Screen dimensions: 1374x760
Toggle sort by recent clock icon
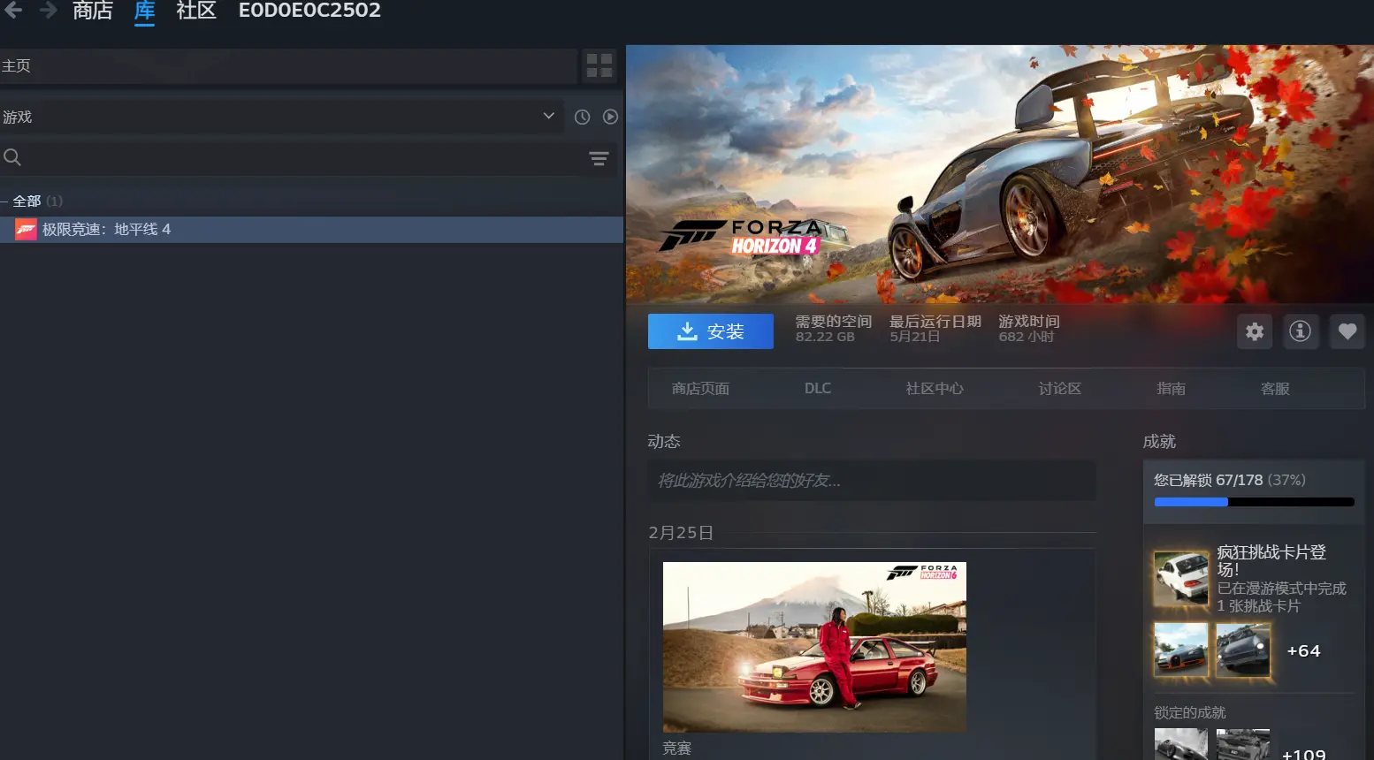(582, 117)
